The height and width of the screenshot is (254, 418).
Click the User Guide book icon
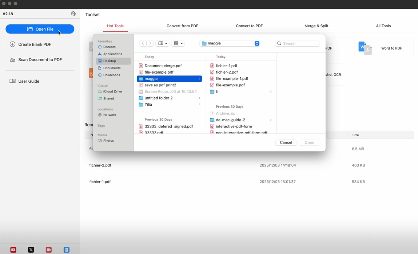coord(13,81)
